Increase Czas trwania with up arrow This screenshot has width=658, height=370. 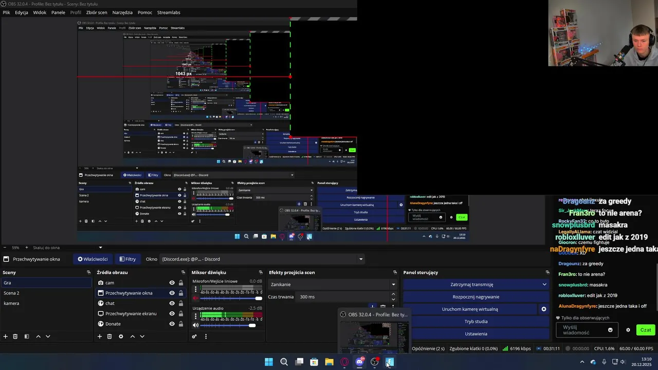click(x=393, y=294)
